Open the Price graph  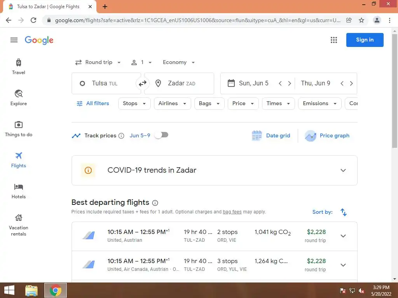[x=327, y=135]
